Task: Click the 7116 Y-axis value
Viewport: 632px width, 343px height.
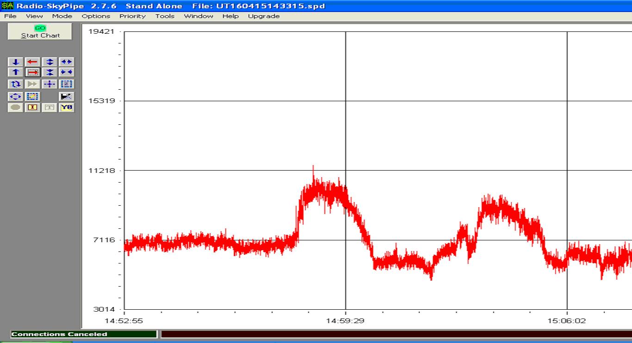Action: (x=103, y=240)
